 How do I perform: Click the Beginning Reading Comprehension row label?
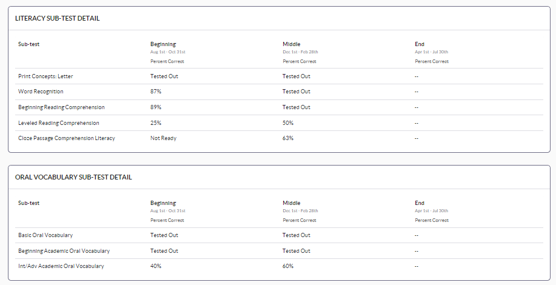61,107
